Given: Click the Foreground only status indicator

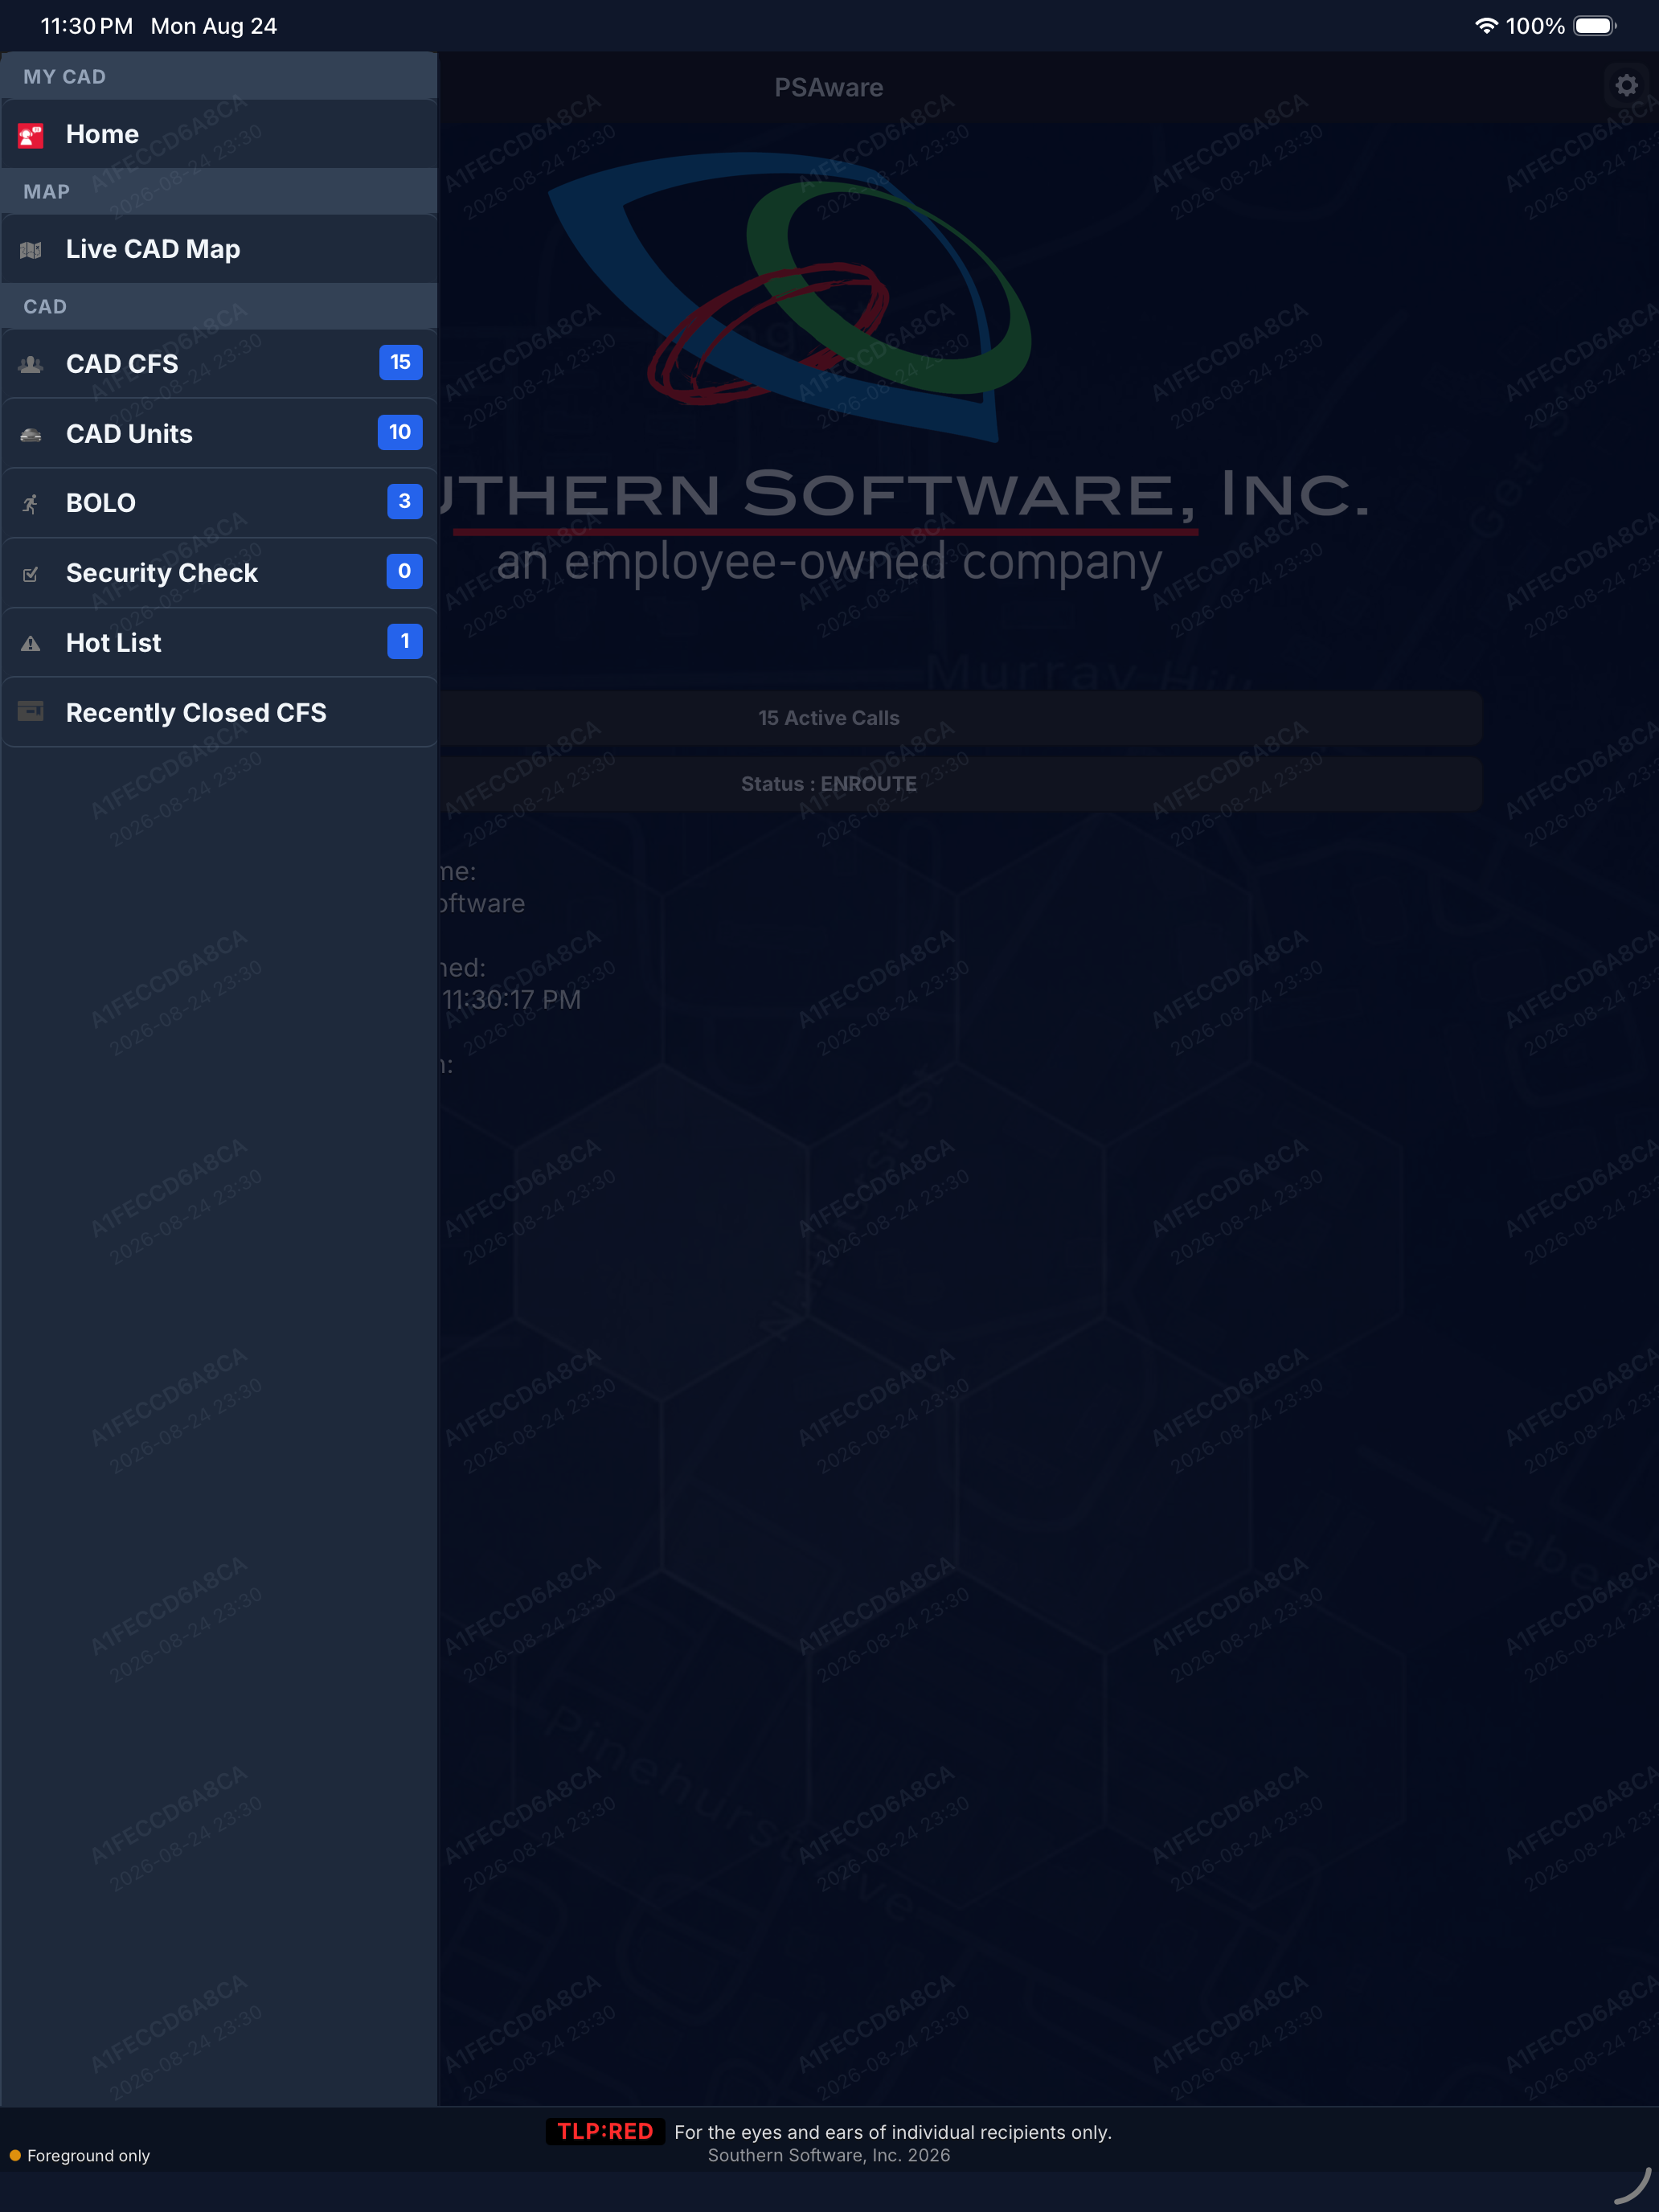Looking at the screenshot, I should pyautogui.click(x=80, y=2155).
